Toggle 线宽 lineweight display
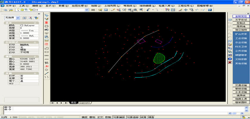The height and width of the screenshot is (119, 250). pyautogui.click(x=144, y=117)
